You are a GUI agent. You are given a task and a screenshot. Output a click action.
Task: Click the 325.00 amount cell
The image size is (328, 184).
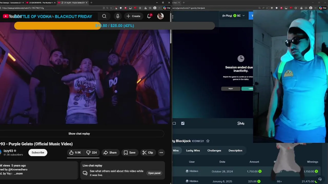click(254, 181)
